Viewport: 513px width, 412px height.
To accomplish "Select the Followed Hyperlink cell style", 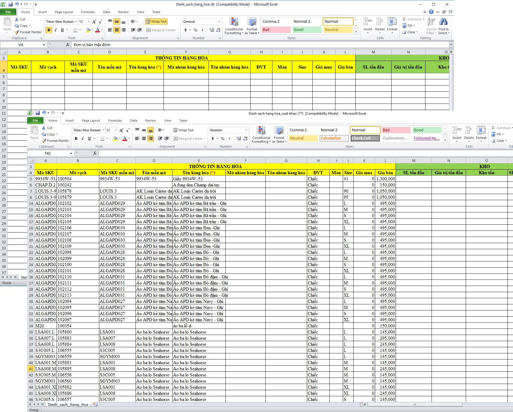I will point(427,138).
